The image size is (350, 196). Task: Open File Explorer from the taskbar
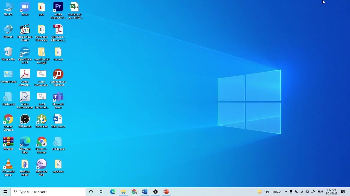(x=123, y=192)
